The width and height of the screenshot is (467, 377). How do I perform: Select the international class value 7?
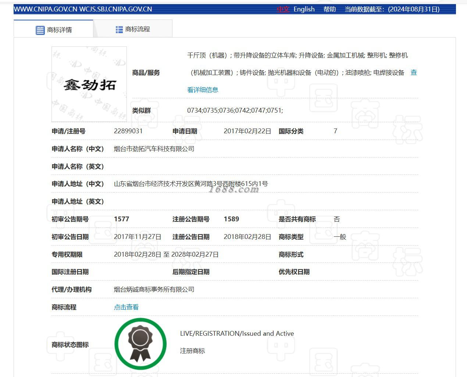pyautogui.click(x=335, y=131)
